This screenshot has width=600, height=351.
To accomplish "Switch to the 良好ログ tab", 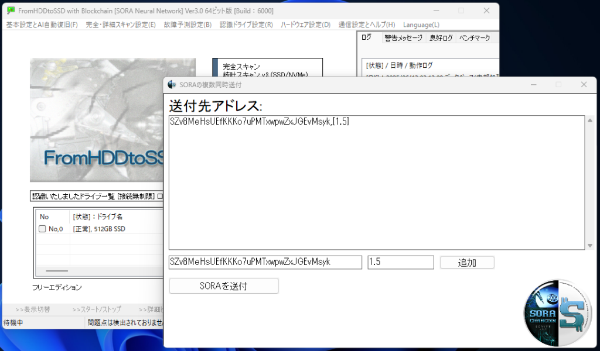I will point(441,38).
